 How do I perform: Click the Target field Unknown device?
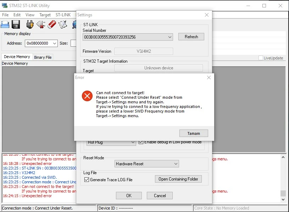coord(159,68)
